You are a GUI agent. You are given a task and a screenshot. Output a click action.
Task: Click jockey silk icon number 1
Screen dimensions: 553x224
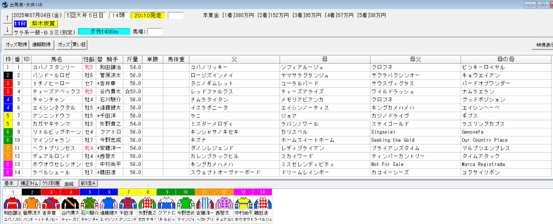[12, 204]
